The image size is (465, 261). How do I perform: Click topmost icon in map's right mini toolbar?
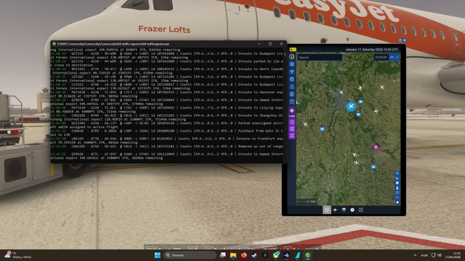click(x=397, y=173)
